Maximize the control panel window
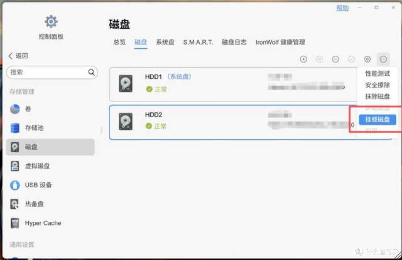The height and width of the screenshot is (260, 402). 376,8
